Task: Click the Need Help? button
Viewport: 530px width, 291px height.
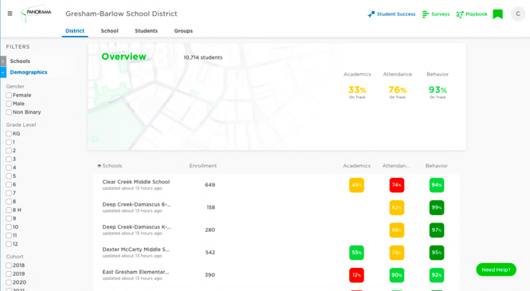Action: pyautogui.click(x=496, y=269)
